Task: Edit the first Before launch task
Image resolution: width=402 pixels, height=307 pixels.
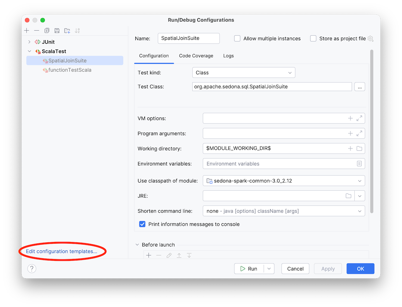Action: point(169,255)
